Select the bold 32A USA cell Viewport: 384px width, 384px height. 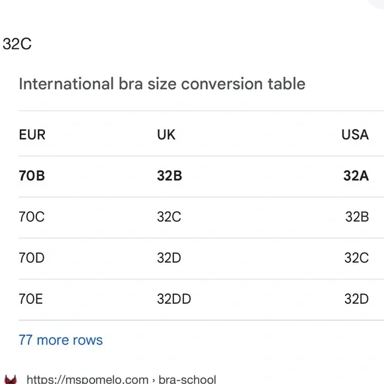(x=356, y=175)
